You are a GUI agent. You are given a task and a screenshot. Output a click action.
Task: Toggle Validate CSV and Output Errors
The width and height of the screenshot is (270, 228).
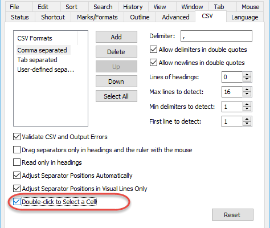point(17,137)
